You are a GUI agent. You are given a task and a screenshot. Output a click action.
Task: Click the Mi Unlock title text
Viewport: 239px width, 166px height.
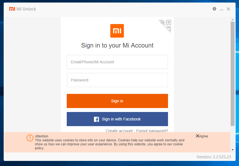coord(26,9)
